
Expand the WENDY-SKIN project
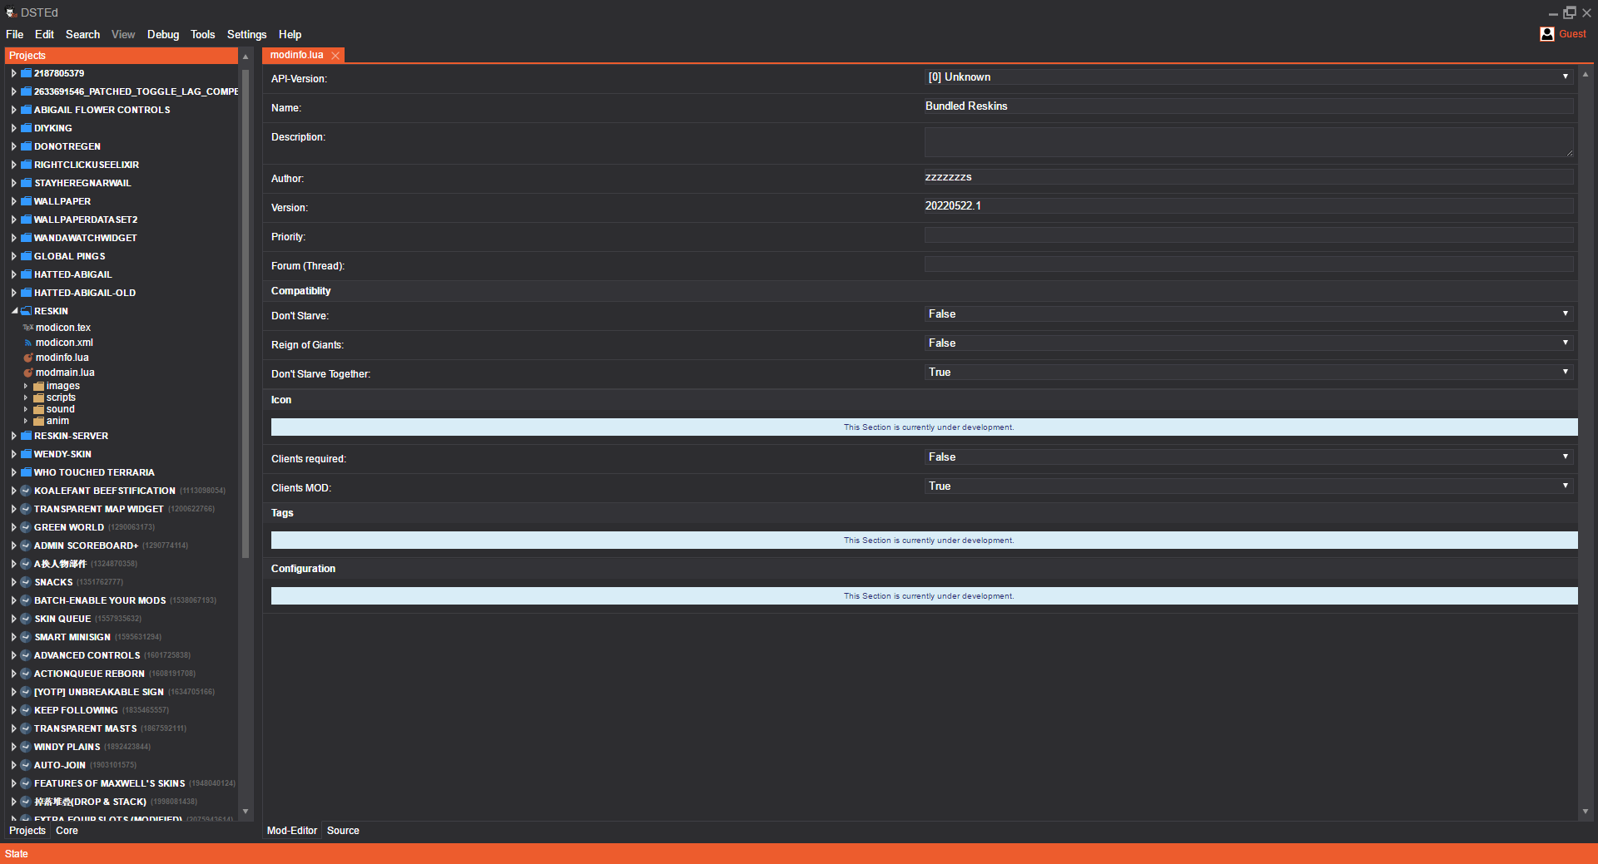[x=14, y=454]
